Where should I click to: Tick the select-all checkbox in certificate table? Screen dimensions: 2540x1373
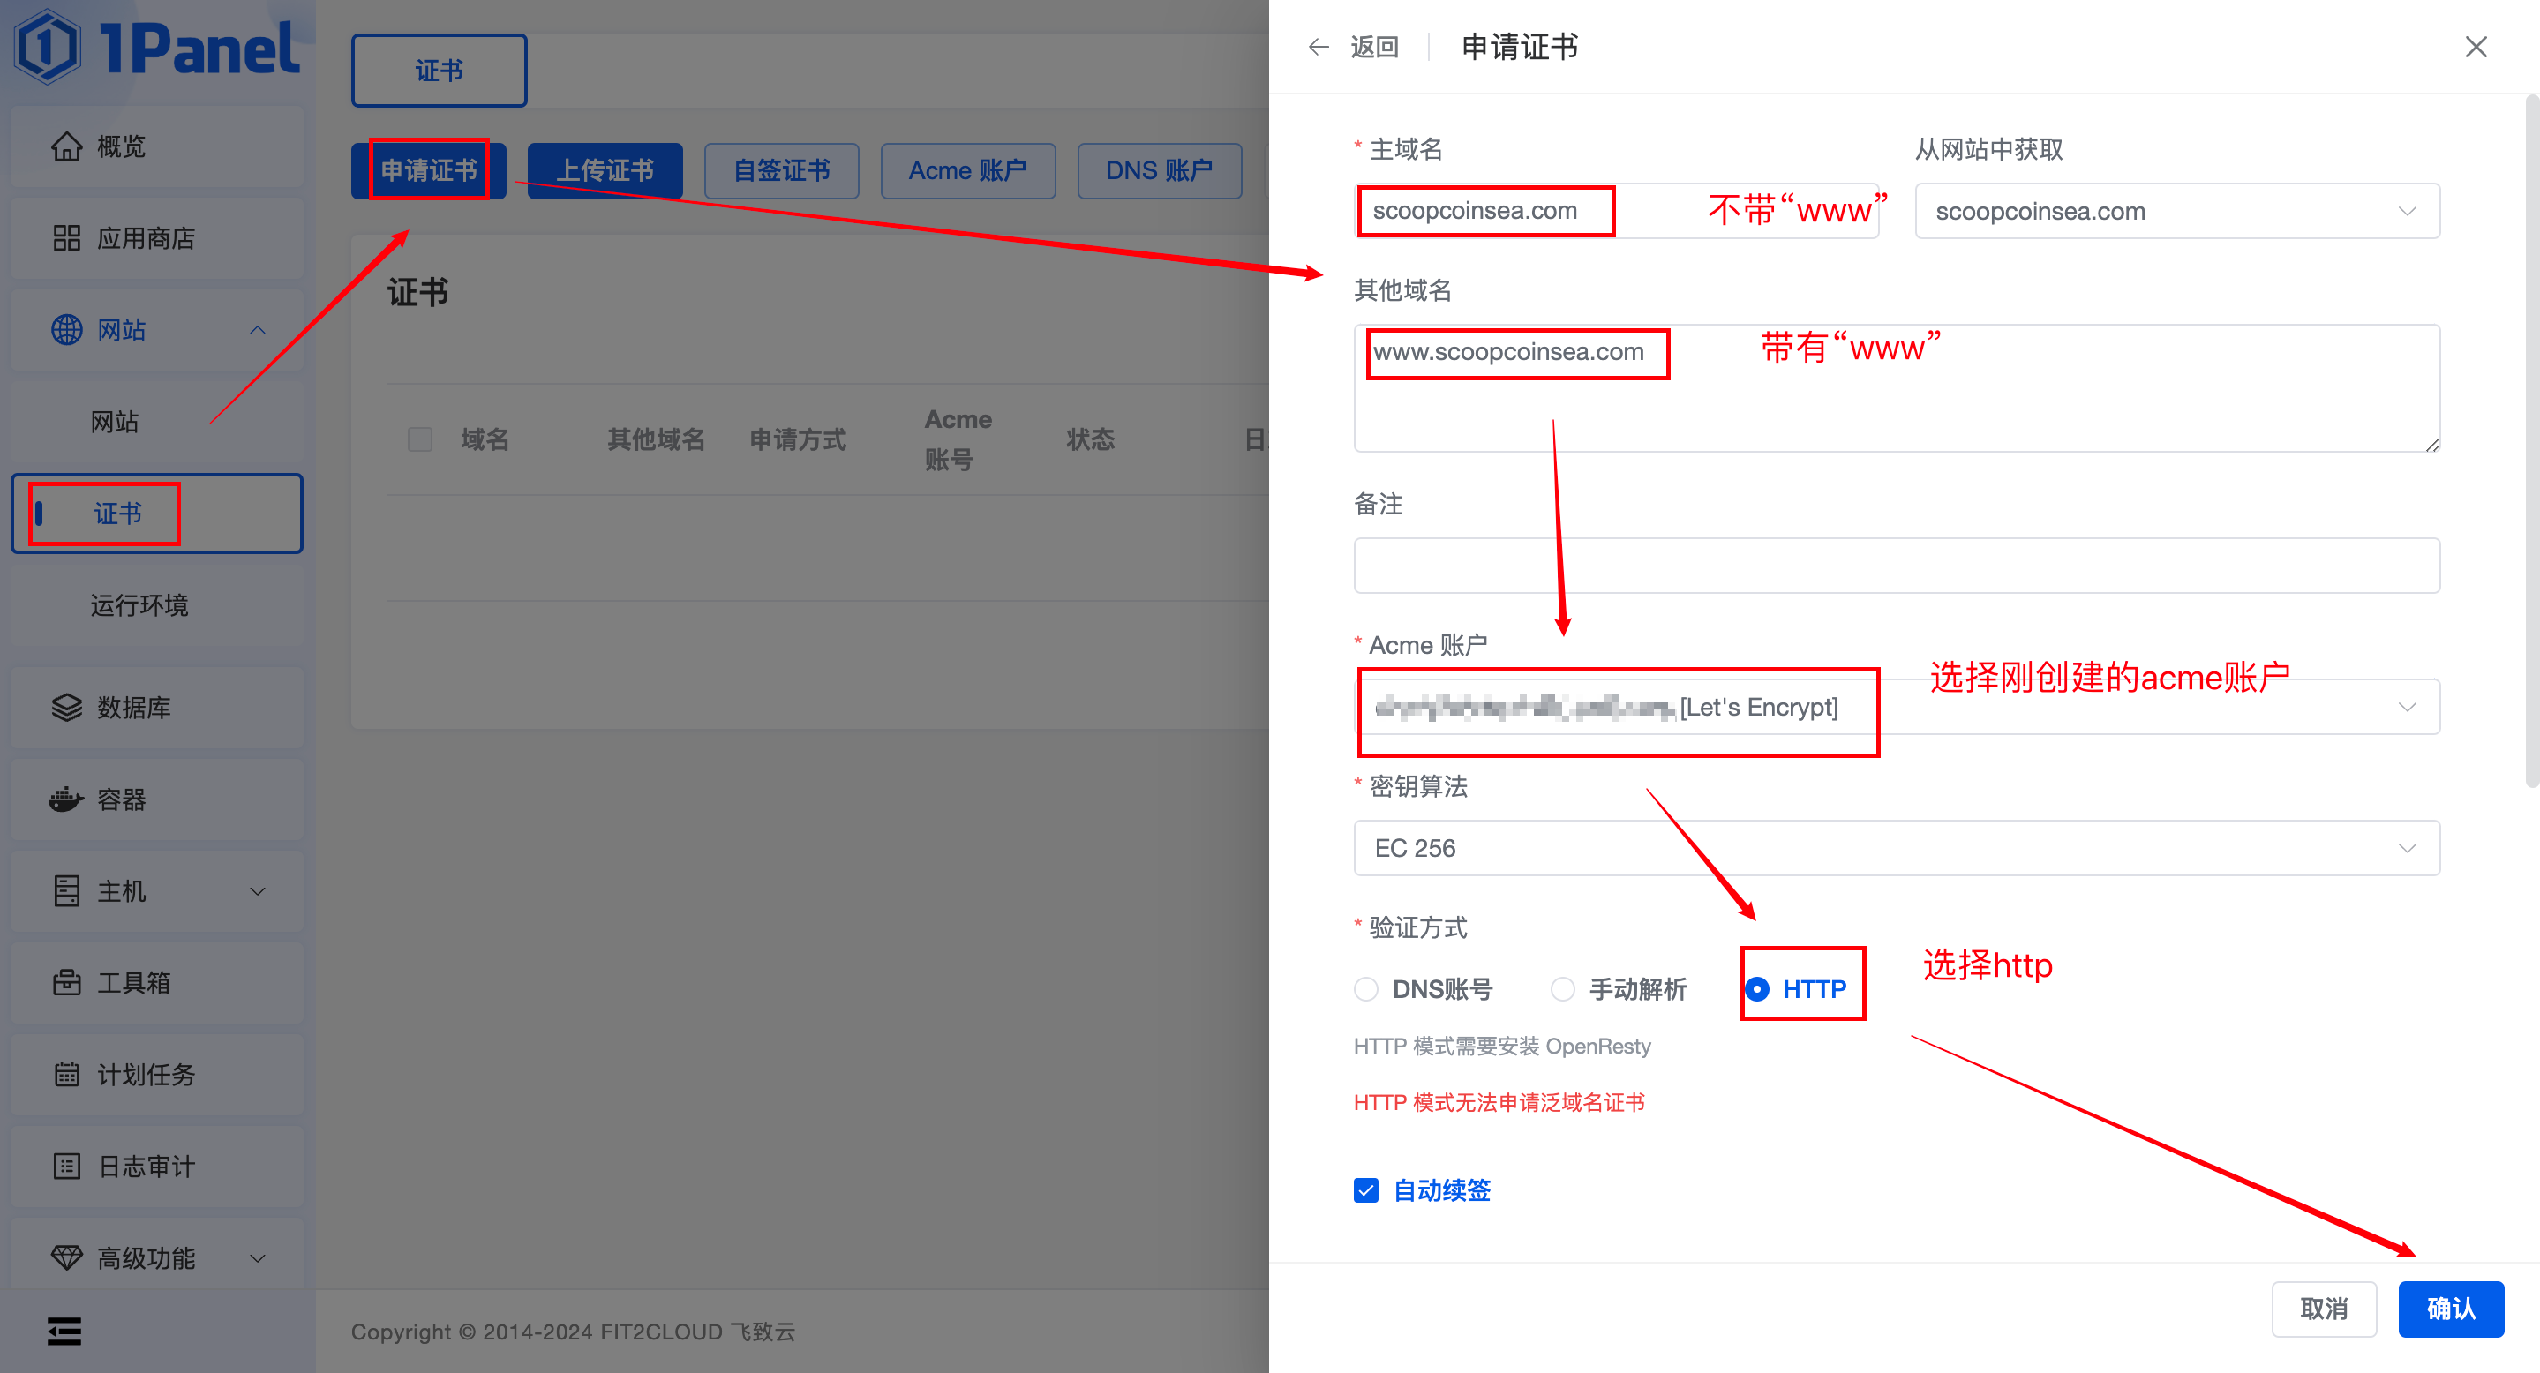(x=420, y=439)
